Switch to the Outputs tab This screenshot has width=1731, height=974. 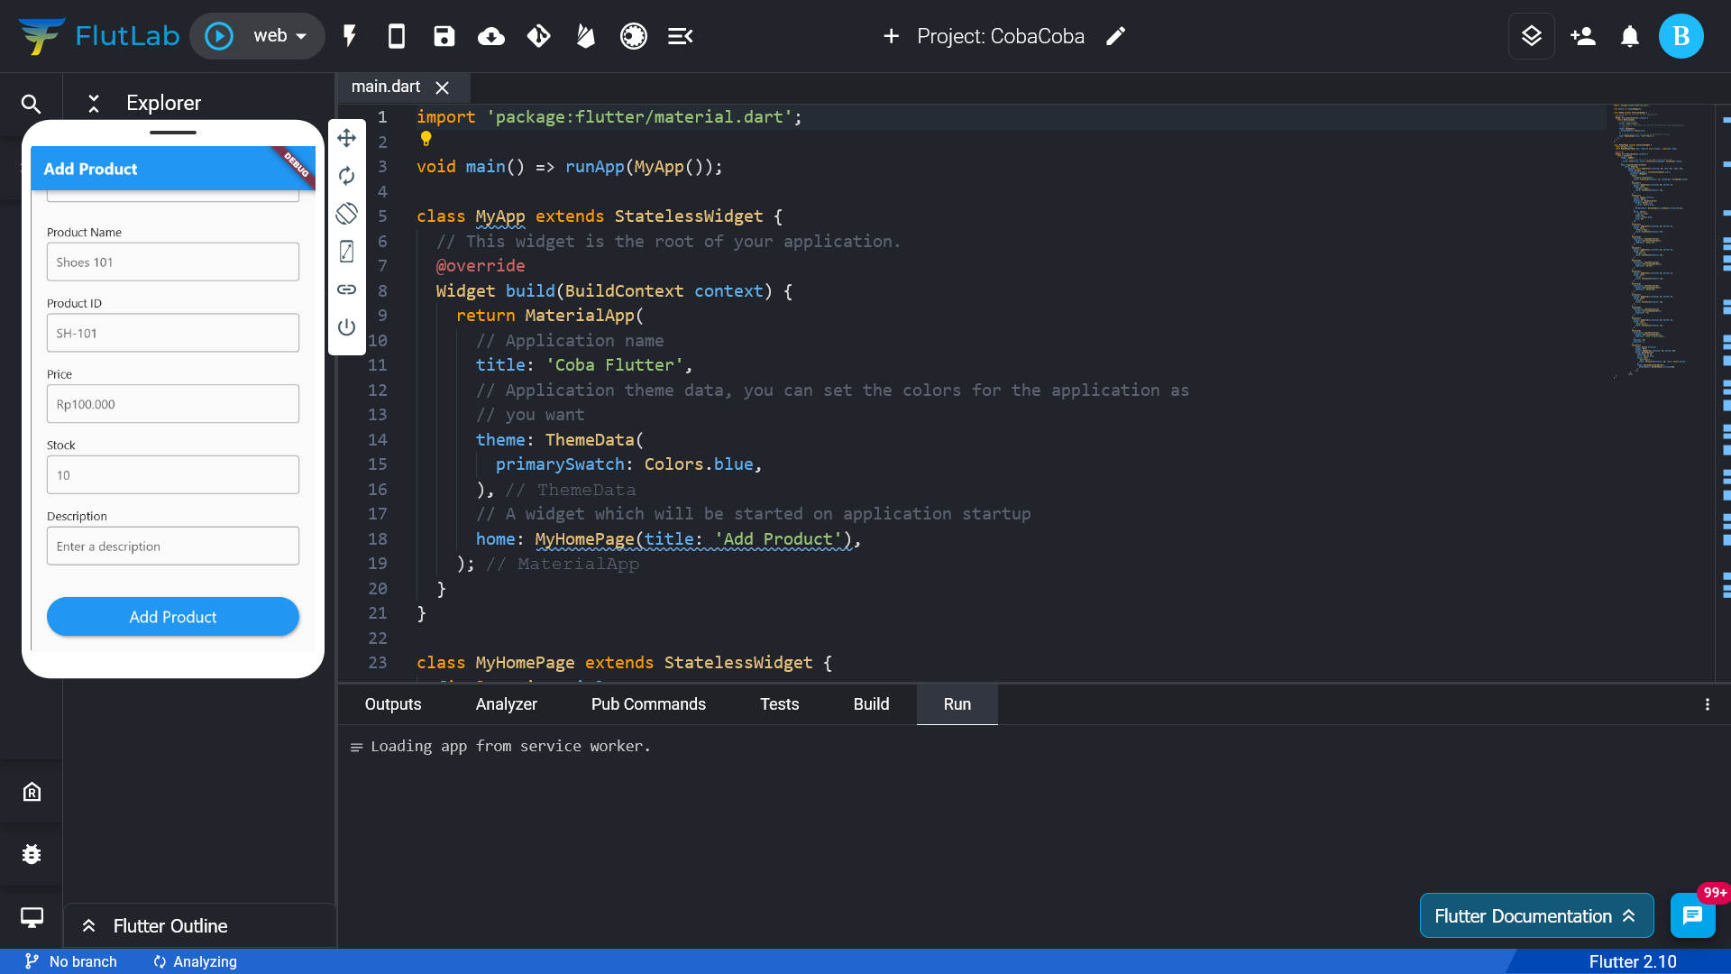393,704
